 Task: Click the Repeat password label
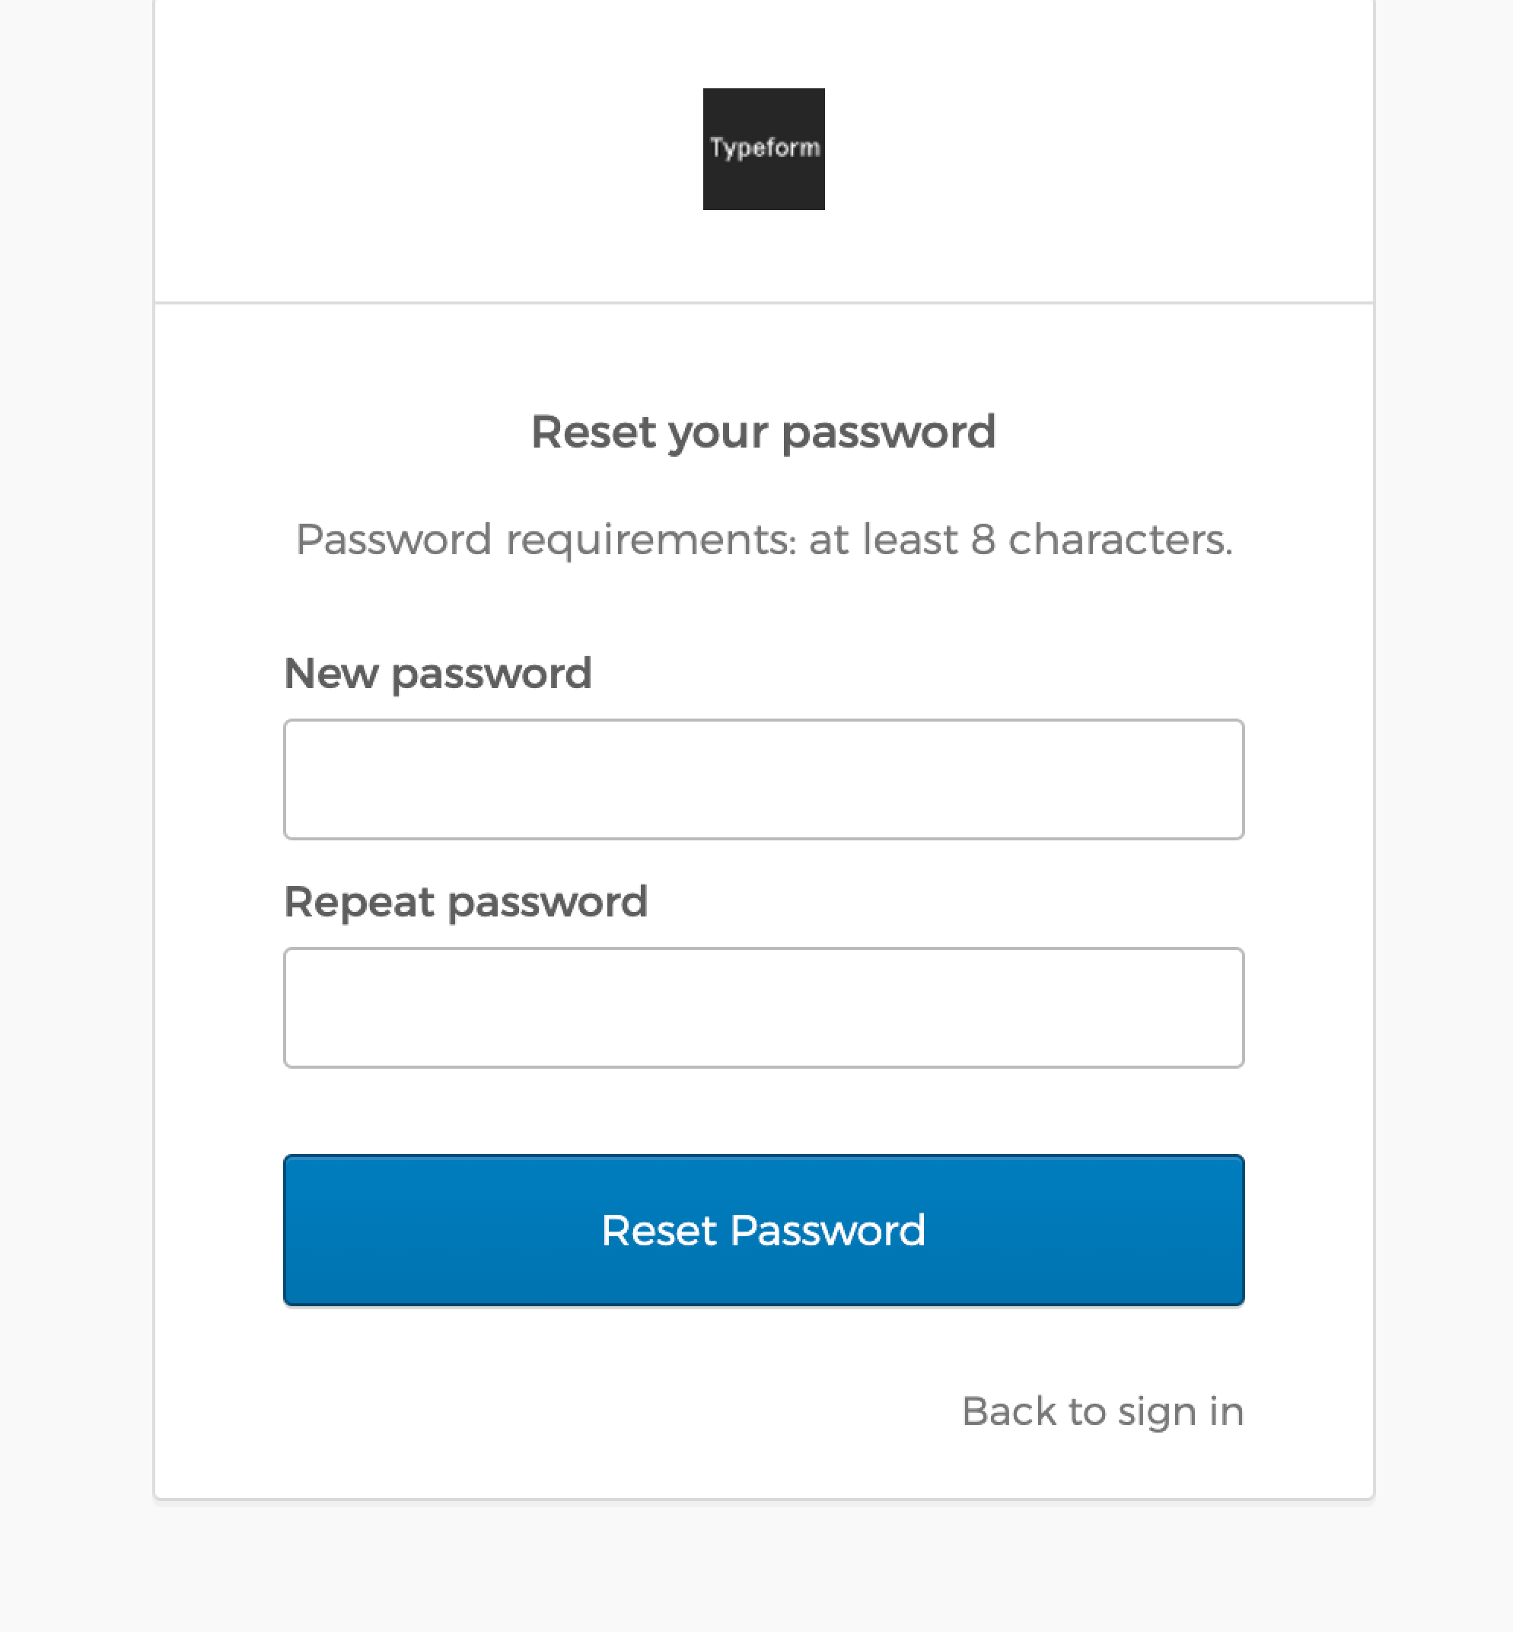click(465, 900)
